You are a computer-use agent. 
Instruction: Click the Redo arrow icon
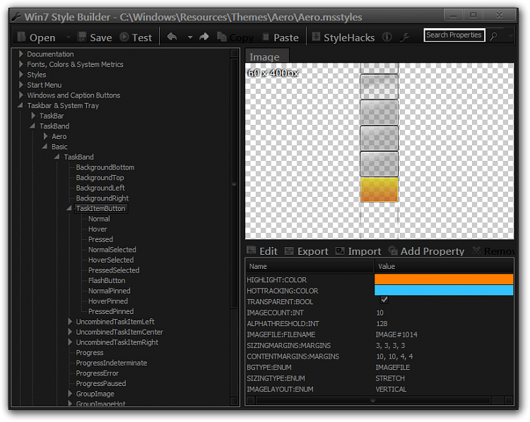pos(204,37)
